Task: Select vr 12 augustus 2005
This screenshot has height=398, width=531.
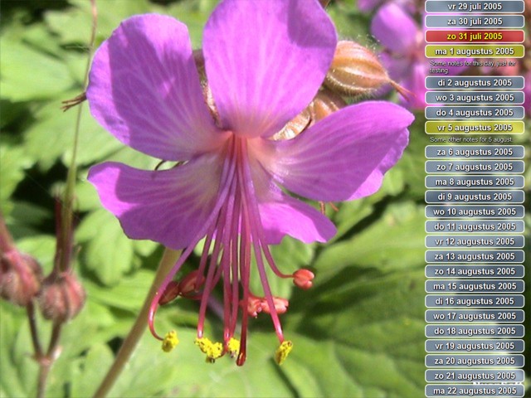Action: click(475, 241)
